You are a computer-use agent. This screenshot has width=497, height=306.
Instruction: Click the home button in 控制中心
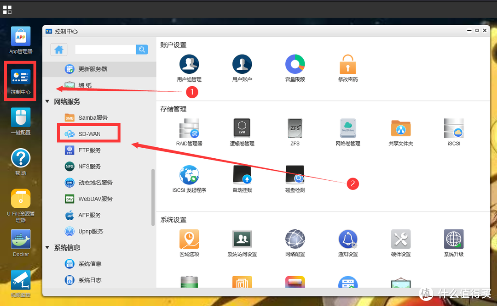[x=58, y=49]
